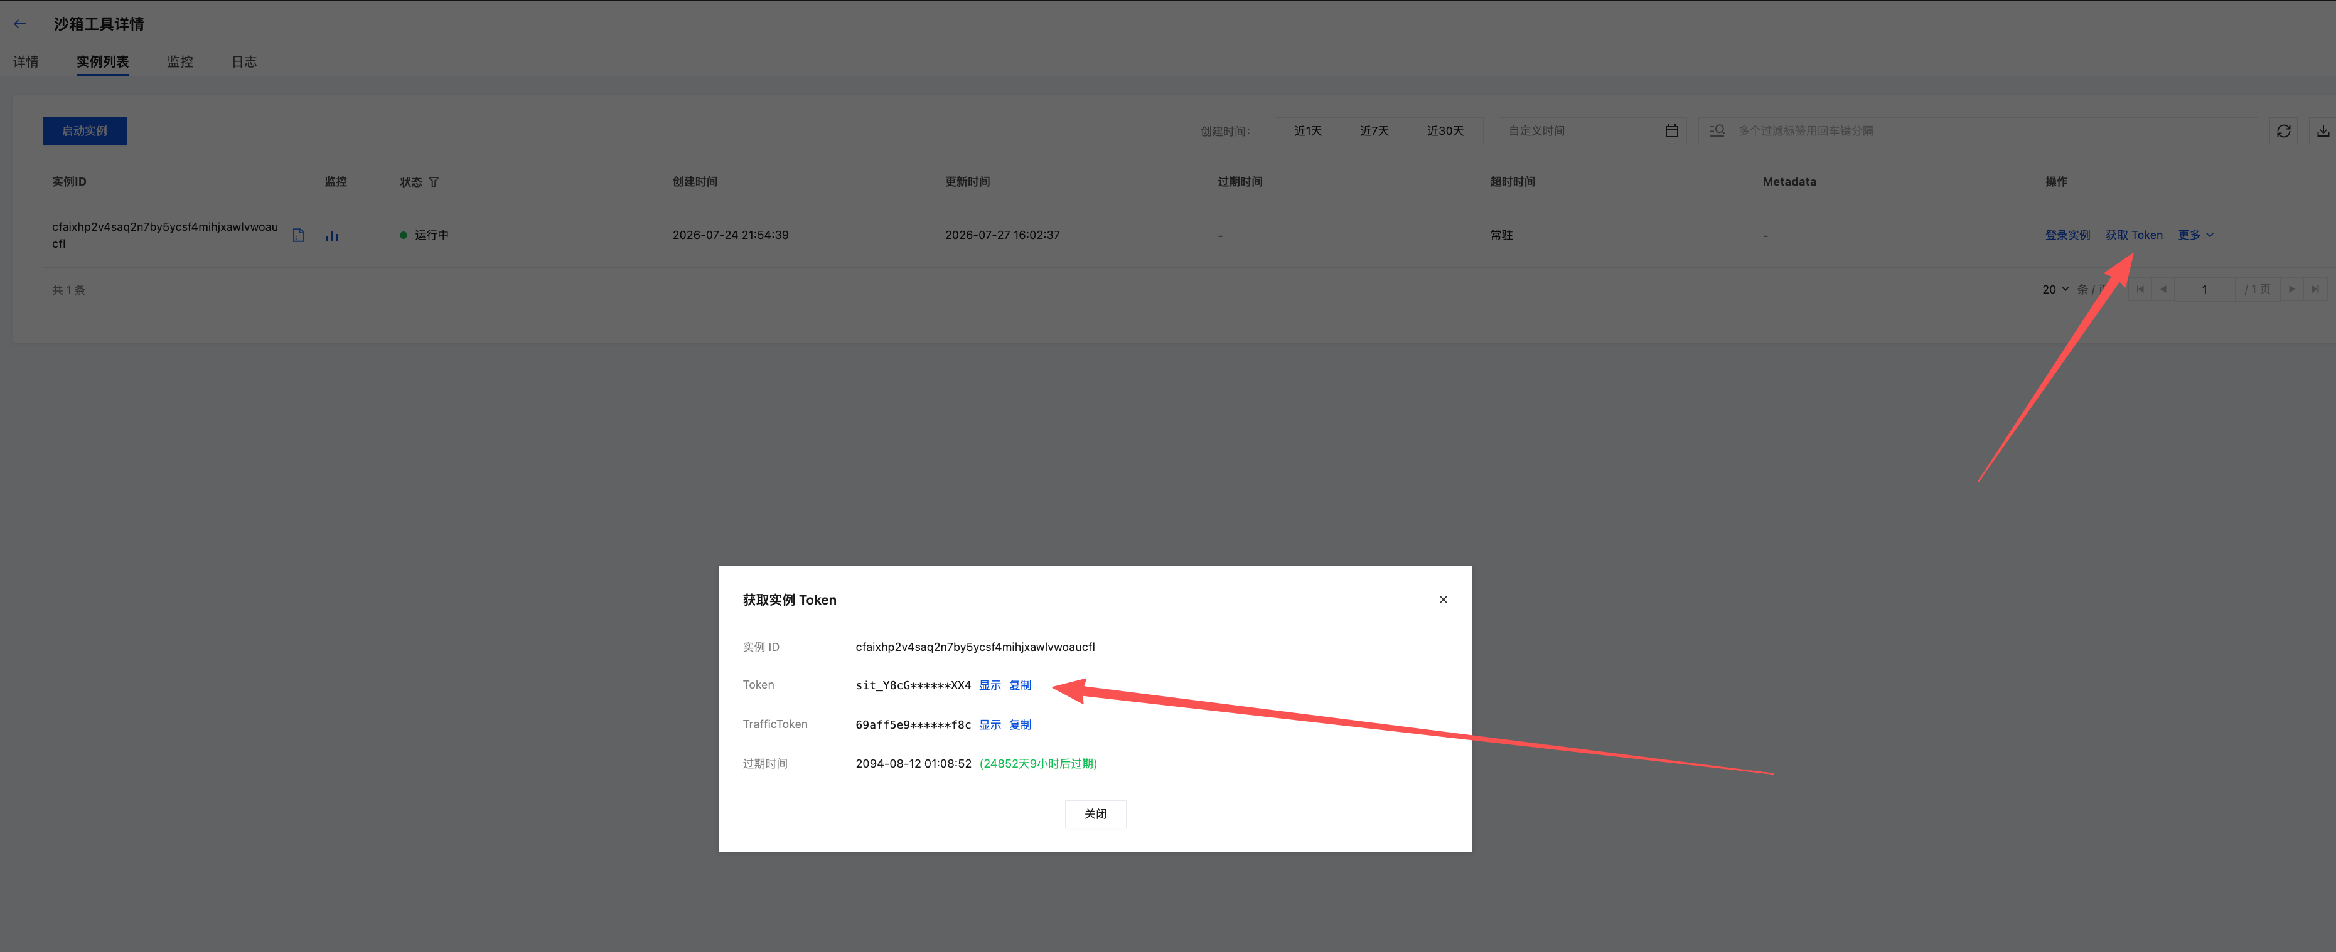Viewport: 2336px width, 952px height.
Task: Click the 关闭 button in the dialog
Action: 1095,814
